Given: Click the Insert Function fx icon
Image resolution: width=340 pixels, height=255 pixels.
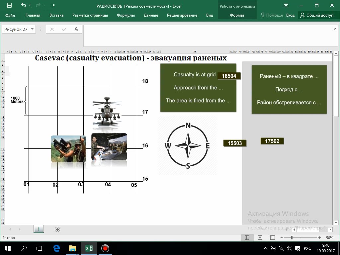Looking at the screenshot, I should 76,29.
